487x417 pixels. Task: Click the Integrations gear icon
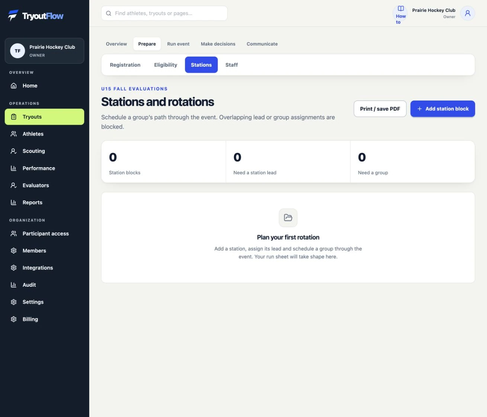click(14, 268)
